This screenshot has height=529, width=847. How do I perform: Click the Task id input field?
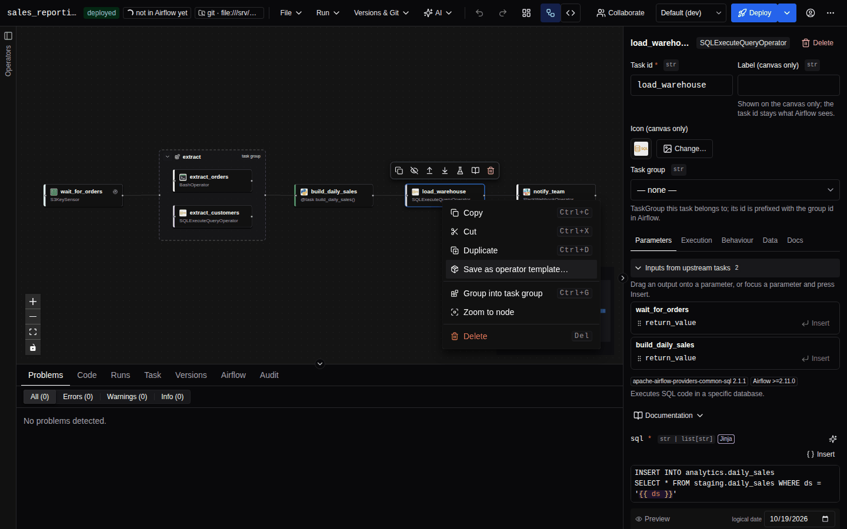coord(682,85)
